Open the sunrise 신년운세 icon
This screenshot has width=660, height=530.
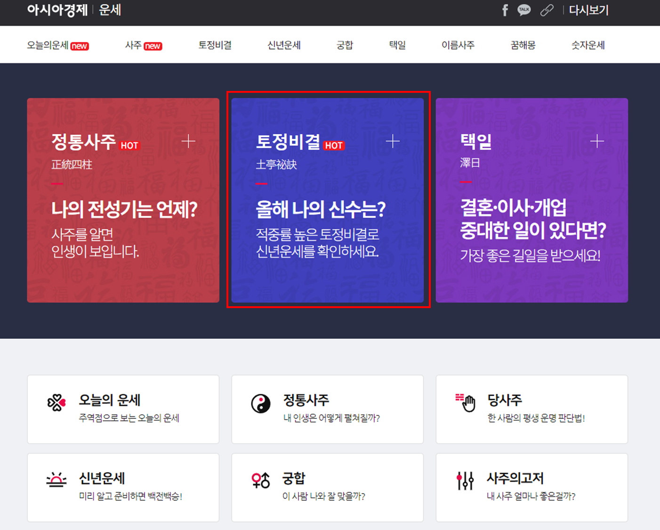click(x=57, y=479)
